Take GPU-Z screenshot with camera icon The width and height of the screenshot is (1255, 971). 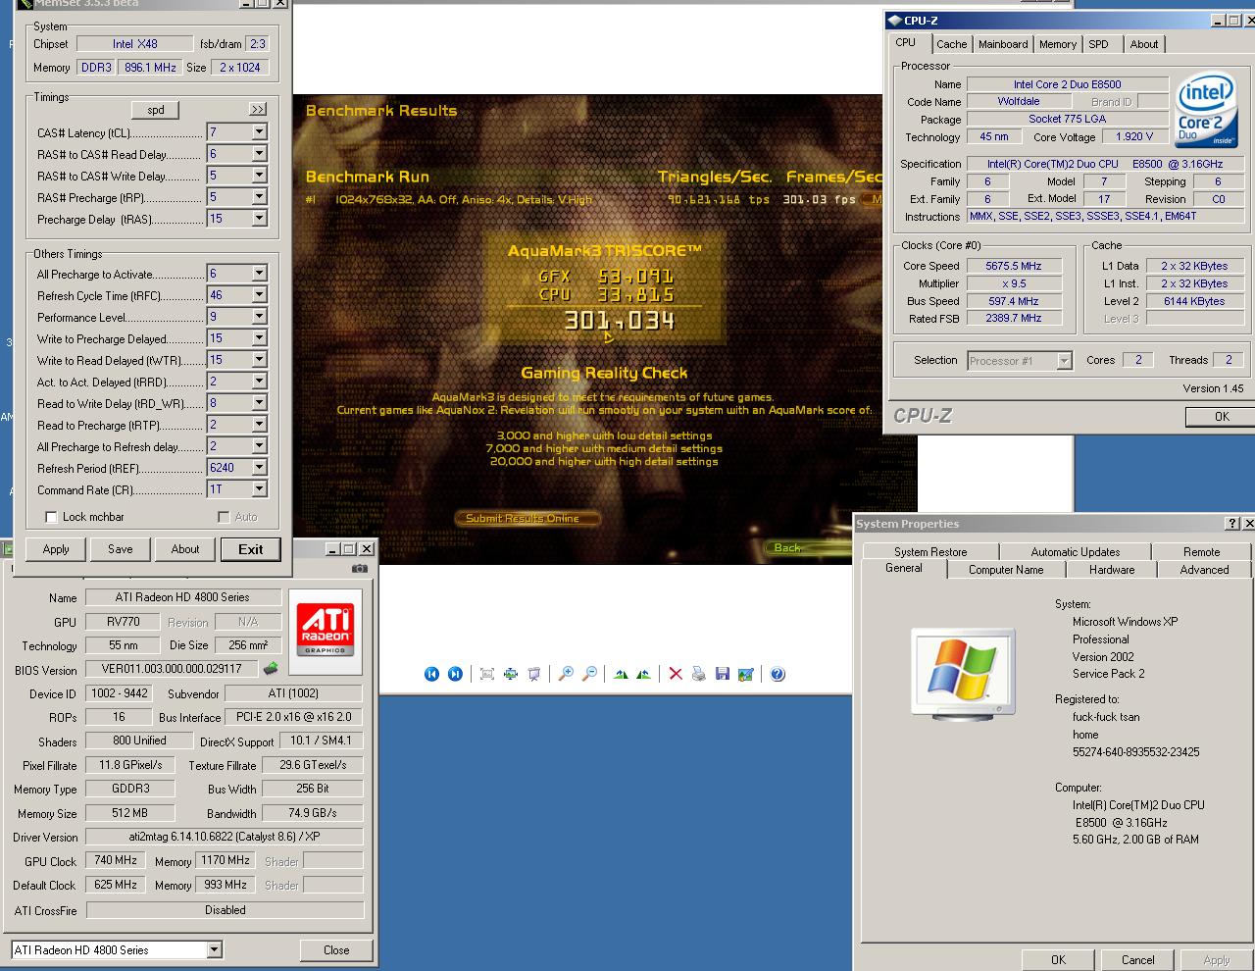[360, 568]
